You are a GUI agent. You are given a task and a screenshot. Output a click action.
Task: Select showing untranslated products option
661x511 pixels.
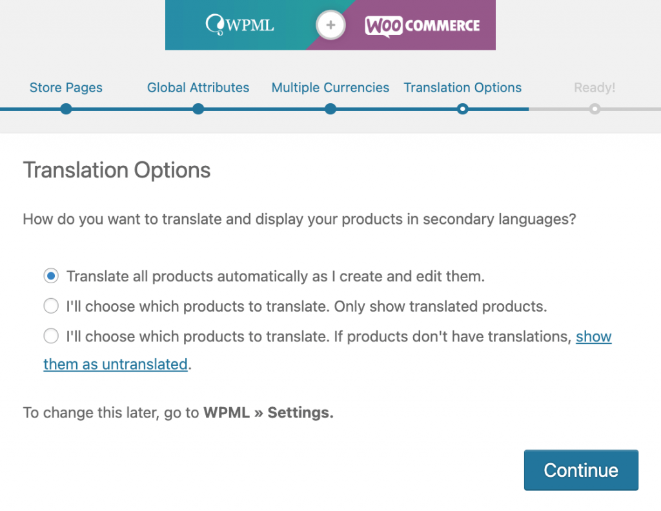click(50, 336)
